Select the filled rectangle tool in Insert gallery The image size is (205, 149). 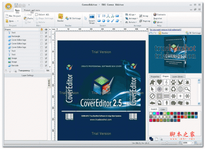point(117,16)
